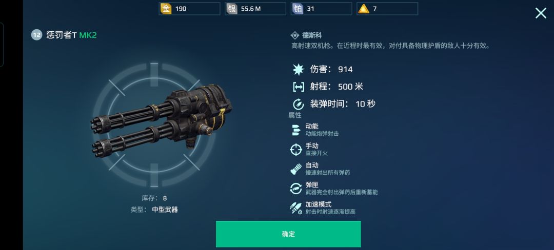Screen dimensions: 554x250
Task: Open the 55.6 M silver balance field
Action: pyautogui.click(x=255, y=9)
